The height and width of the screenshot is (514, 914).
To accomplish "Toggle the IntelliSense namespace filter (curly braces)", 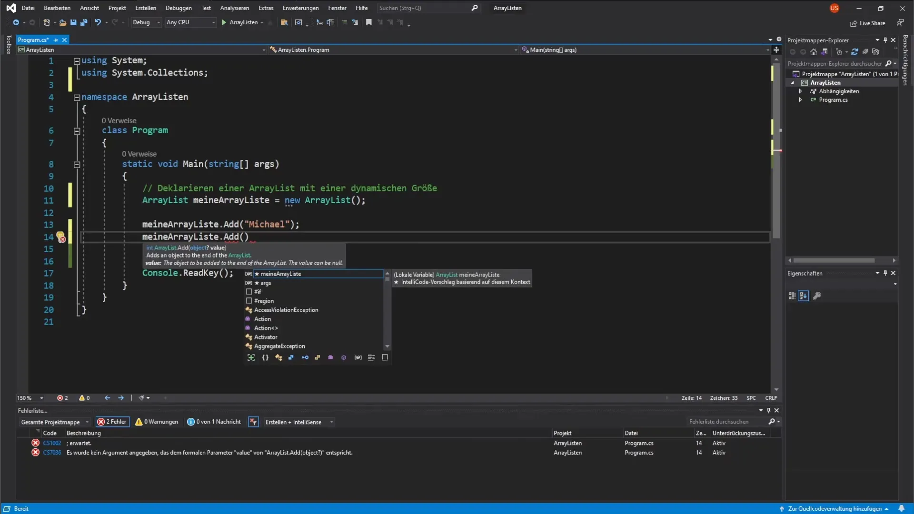I will pos(265,357).
